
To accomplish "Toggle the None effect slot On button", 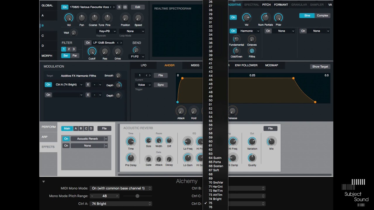I will click(x=66, y=146).
